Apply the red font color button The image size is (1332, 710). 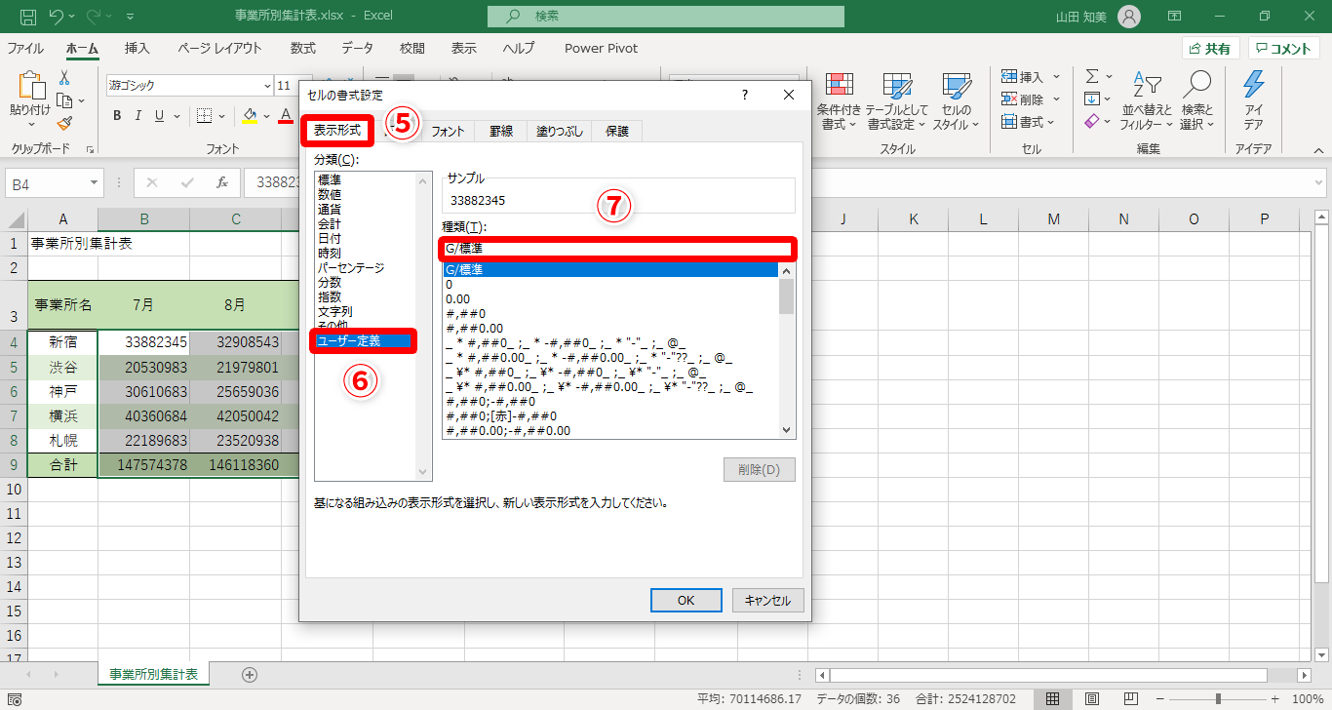click(x=286, y=116)
